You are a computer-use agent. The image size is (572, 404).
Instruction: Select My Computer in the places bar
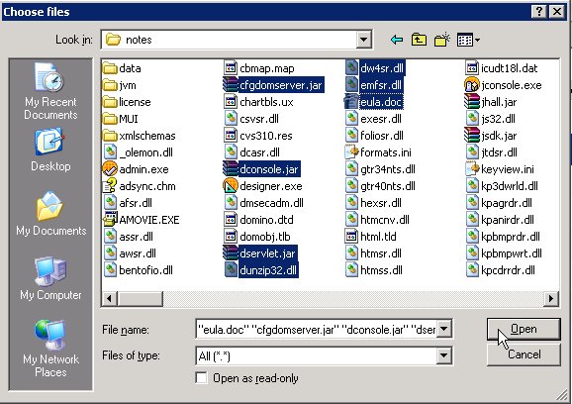(x=50, y=278)
